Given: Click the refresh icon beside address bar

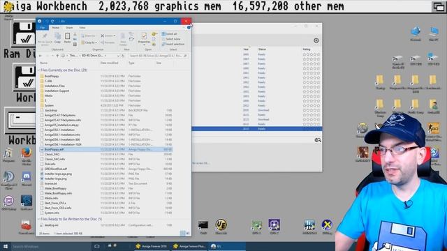Looking at the screenshot, I should (x=123, y=56).
